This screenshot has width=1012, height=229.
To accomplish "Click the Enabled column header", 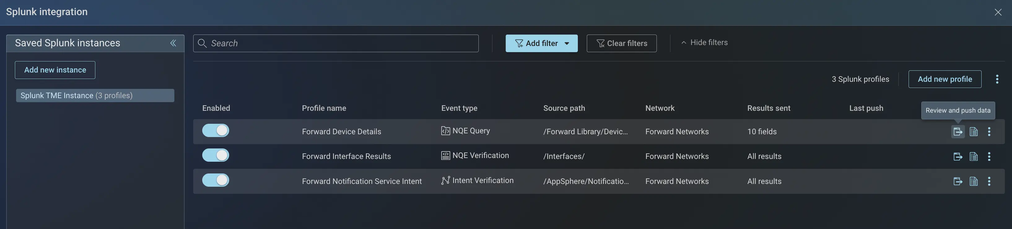I will point(216,108).
